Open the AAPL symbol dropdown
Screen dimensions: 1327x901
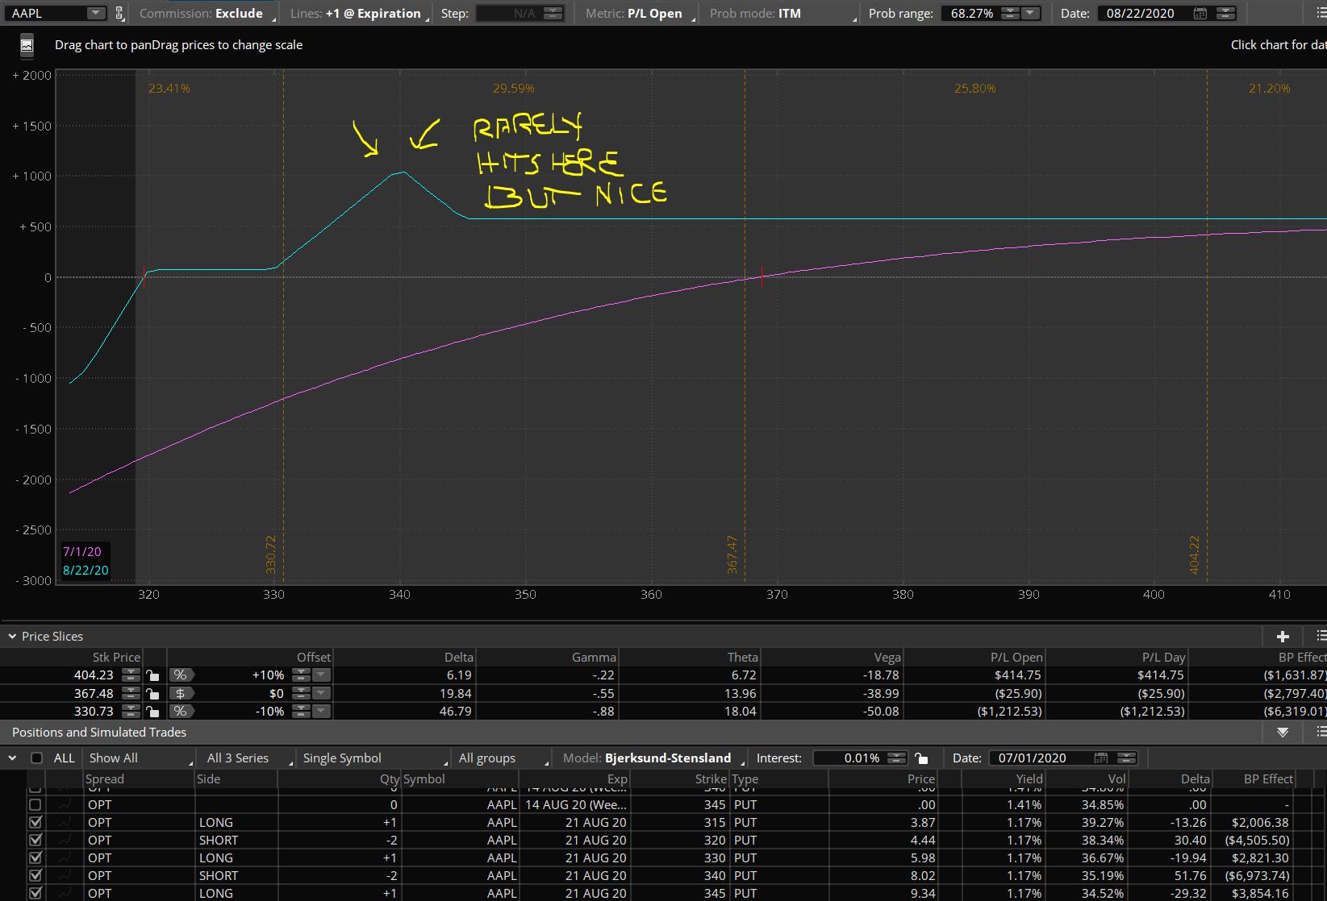(x=95, y=14)
